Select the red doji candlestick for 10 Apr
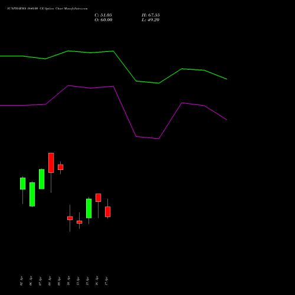The image size is (295, 295). pos(70,218)
